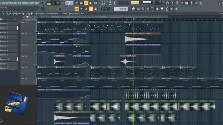Screen dimensions: 223x125
Task: Toggle the metronome icon
Action: pyautogui.click(x=77, y=3)
